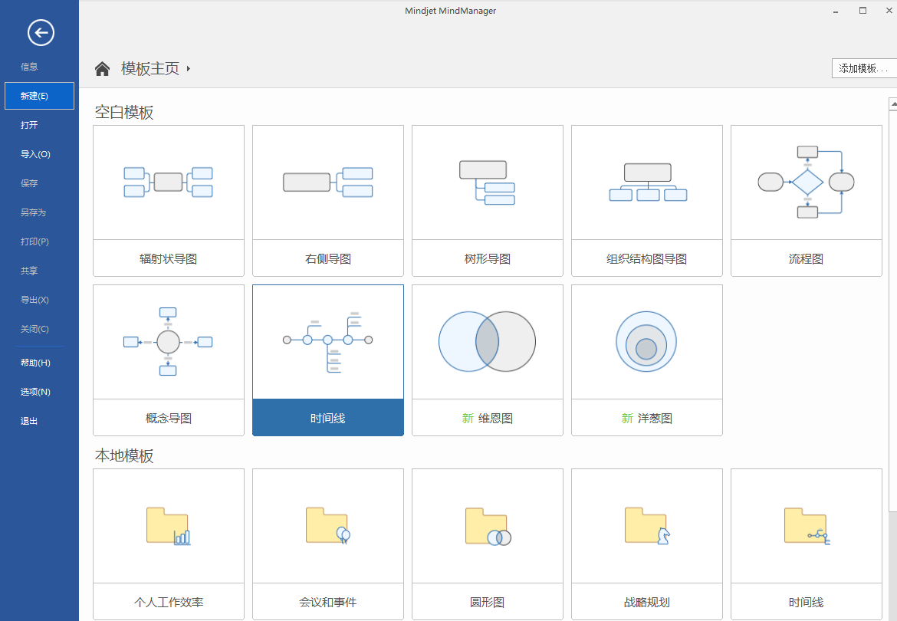The width and height of the screenshot is (897, 621).
Task: Click the home icon beside 模板主页
Action: [102, 68]
